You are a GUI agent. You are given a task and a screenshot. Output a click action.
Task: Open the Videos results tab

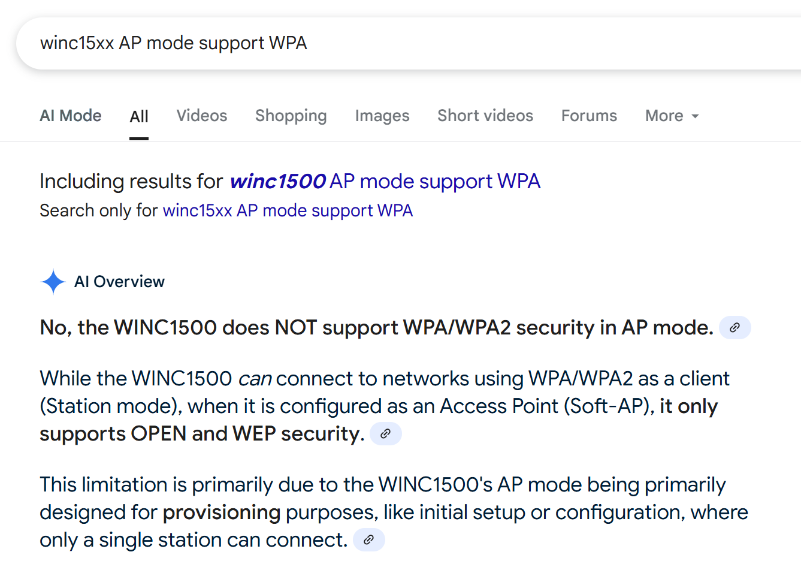[202, 116]
